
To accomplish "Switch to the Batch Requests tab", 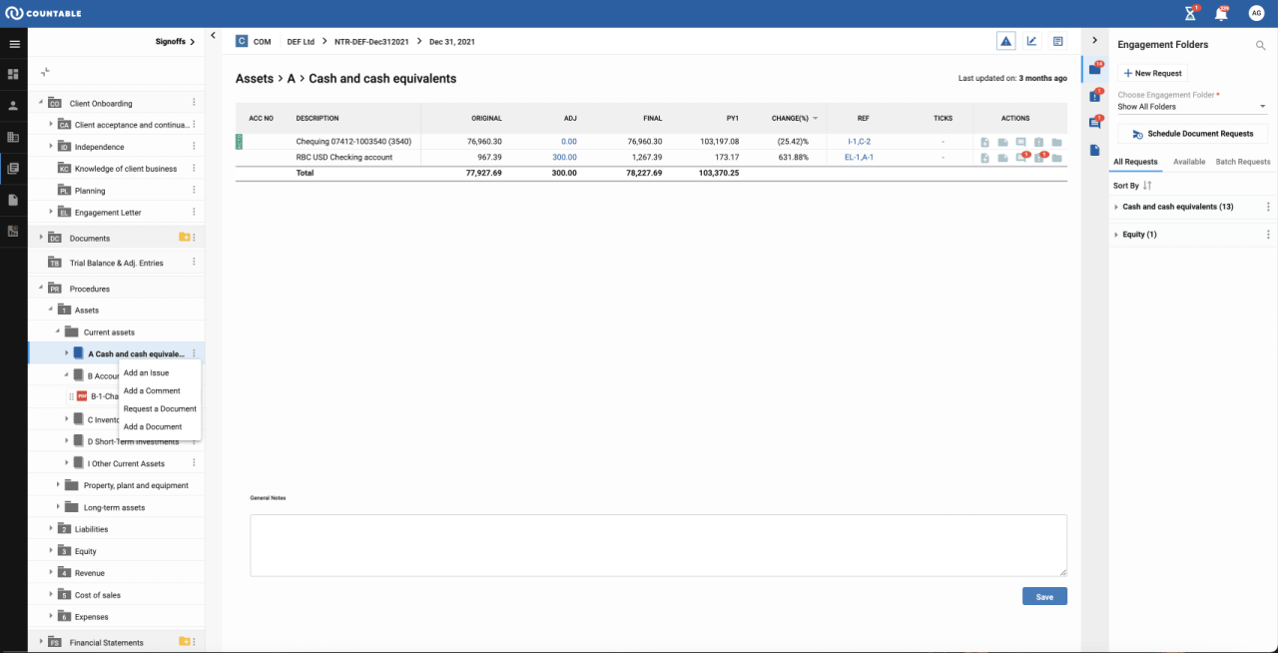I will 1242,162.
